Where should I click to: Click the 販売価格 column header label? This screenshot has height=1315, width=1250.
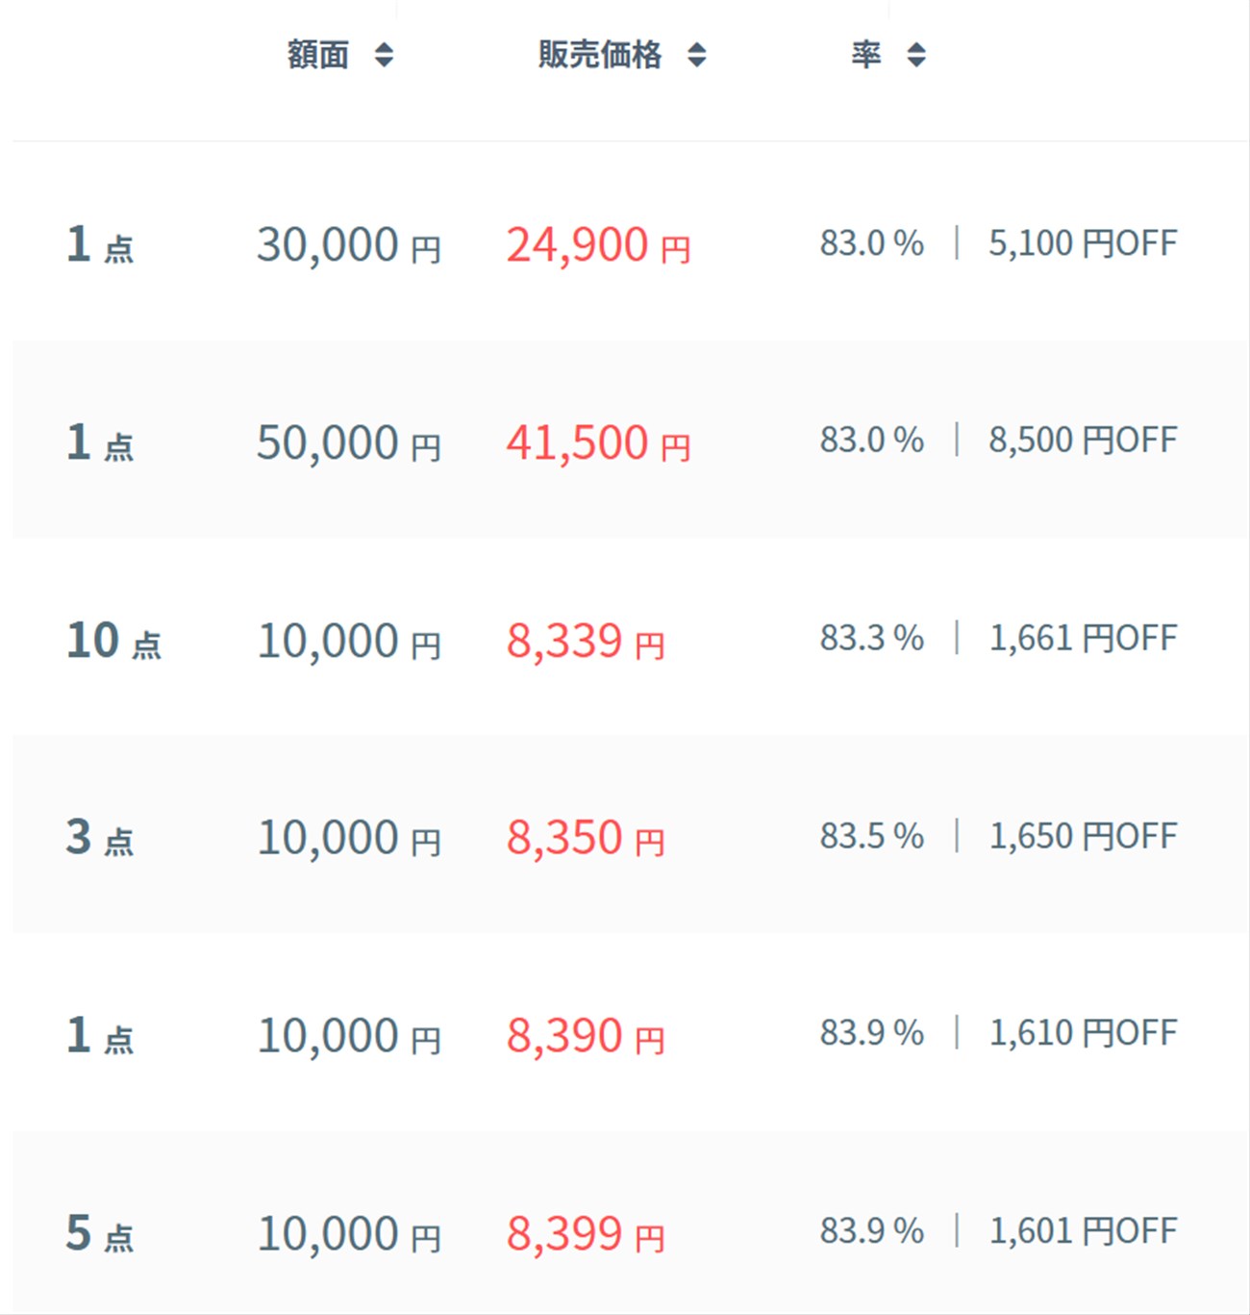[600, 55]
